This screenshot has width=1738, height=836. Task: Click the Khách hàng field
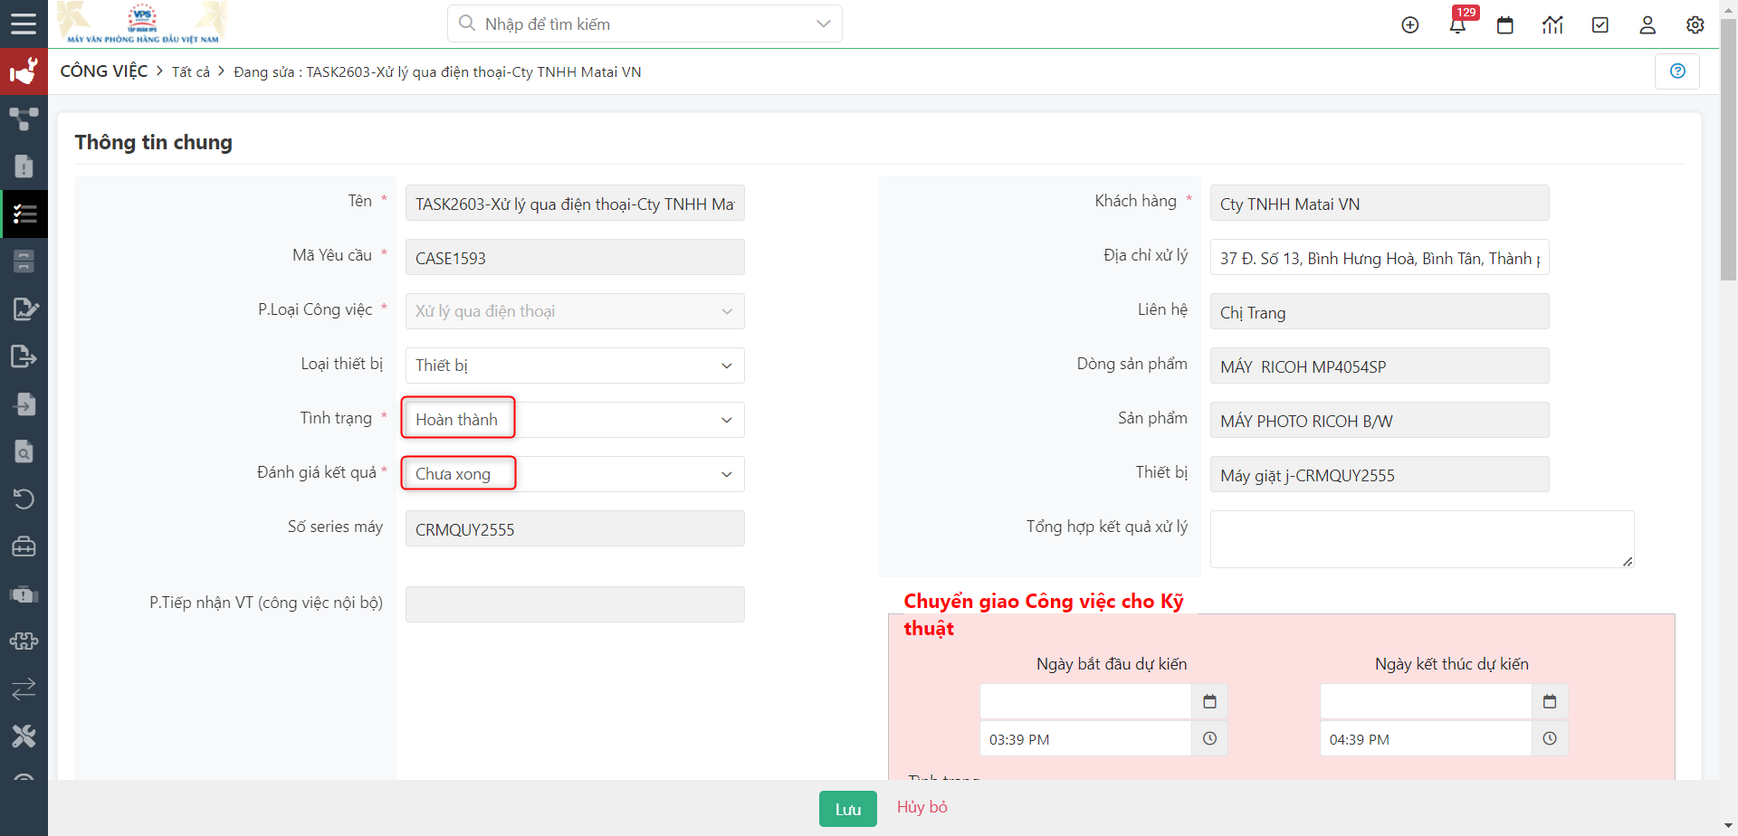pos(1380,204)
